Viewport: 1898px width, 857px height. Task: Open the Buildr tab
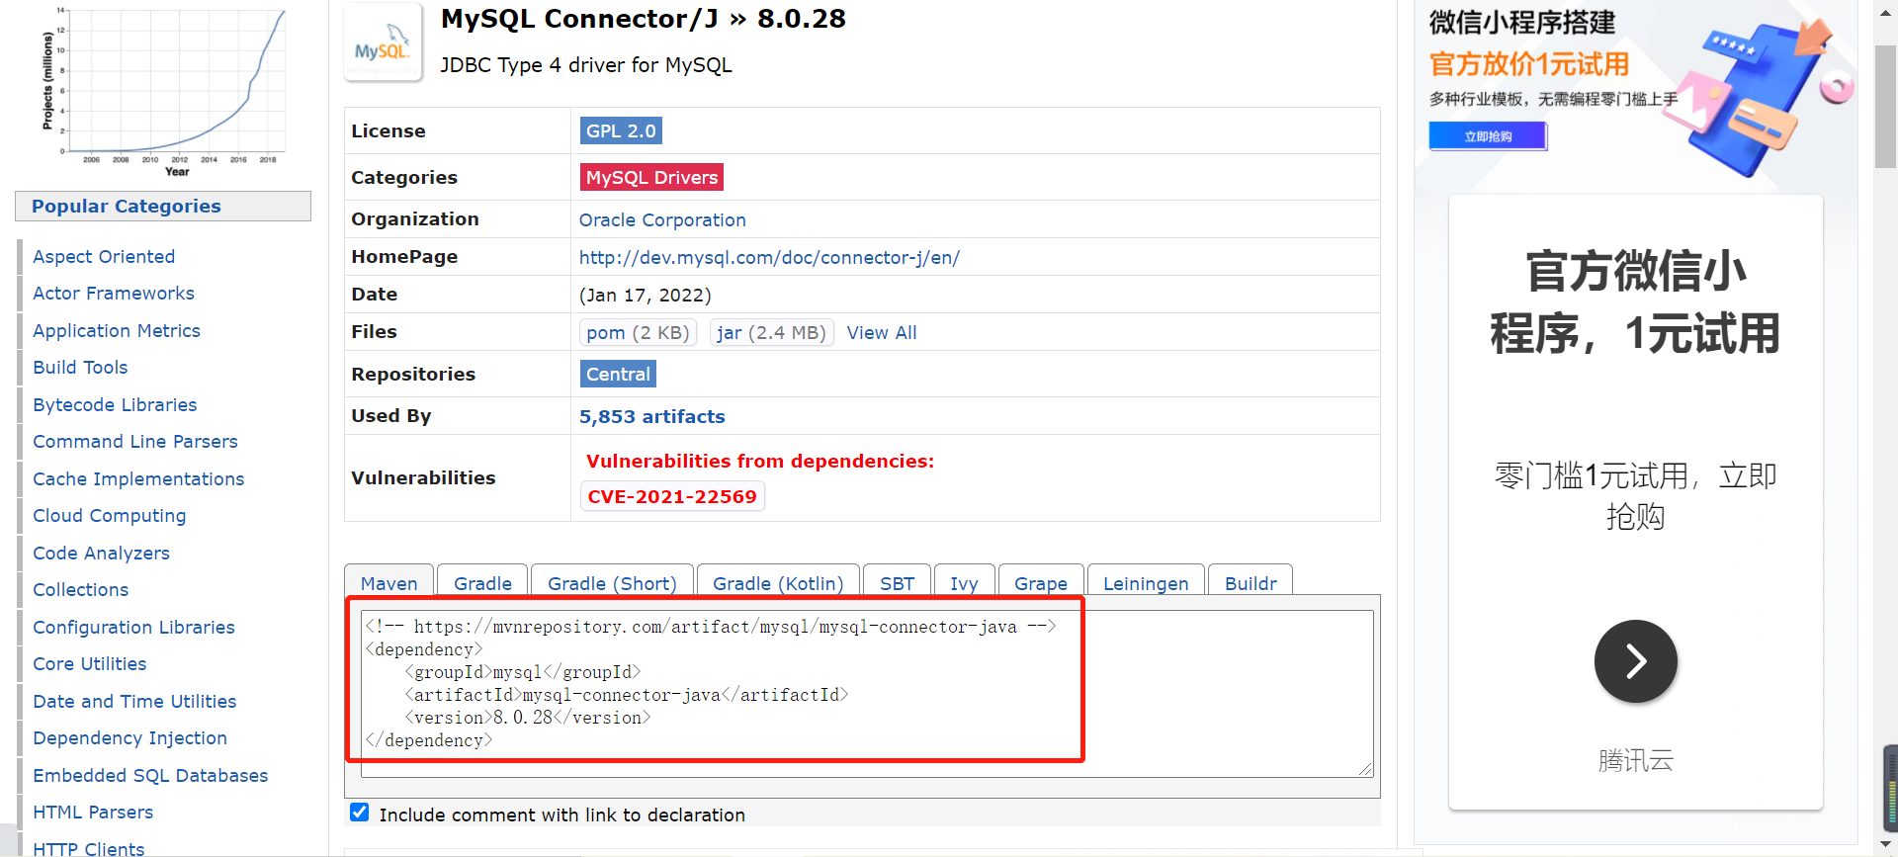click(x=1251, y=583)
